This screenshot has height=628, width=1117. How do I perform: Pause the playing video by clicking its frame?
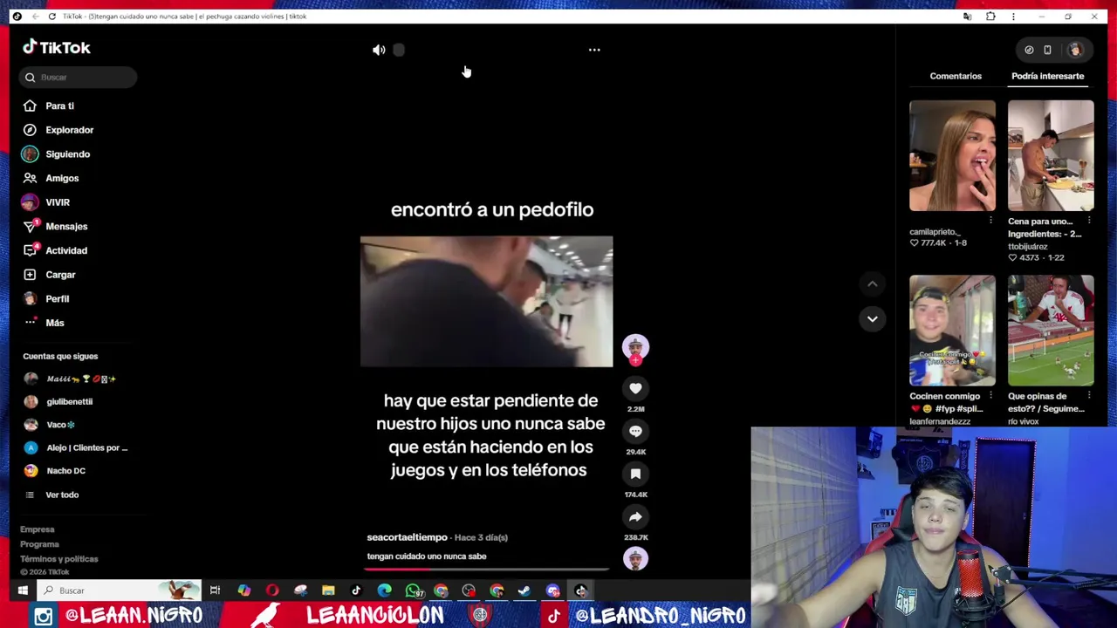point(486,302)
